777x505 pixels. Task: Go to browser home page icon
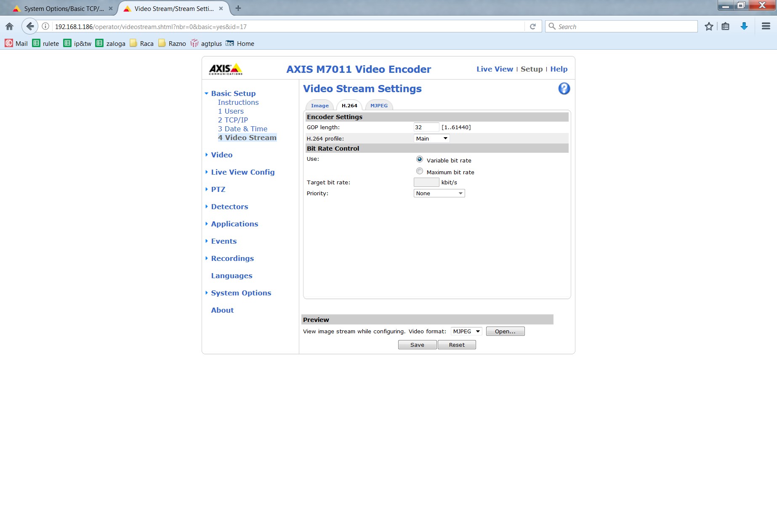click(x=10, y=27)
